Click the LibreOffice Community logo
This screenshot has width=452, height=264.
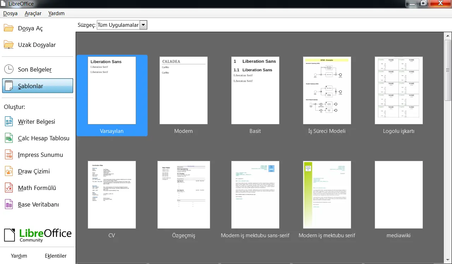coord(37,235)
